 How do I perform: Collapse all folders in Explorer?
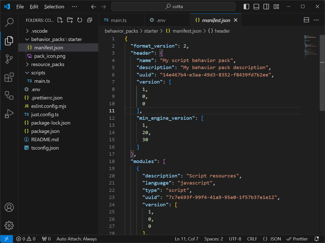[x=90, y=20]
